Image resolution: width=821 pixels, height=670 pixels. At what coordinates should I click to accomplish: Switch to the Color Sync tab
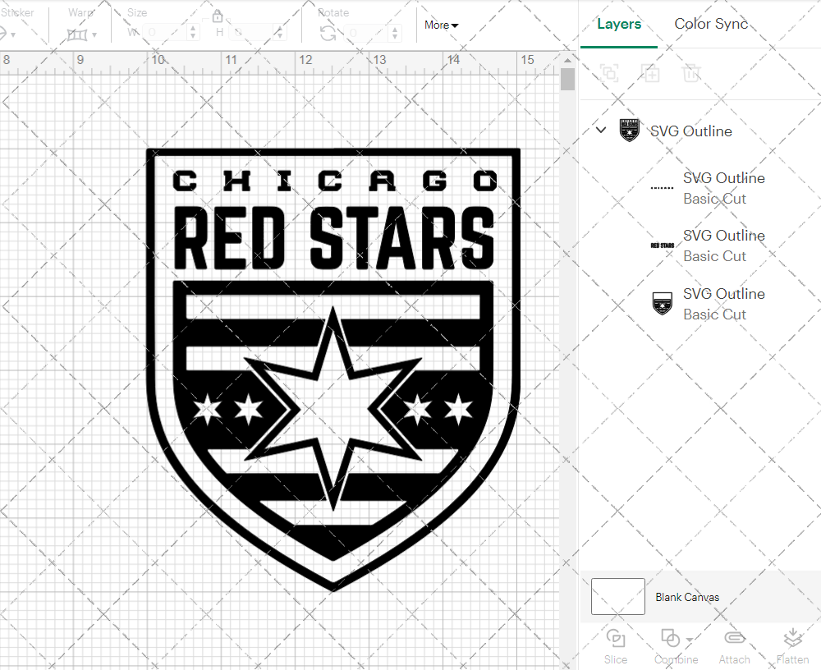pos(711,24)
